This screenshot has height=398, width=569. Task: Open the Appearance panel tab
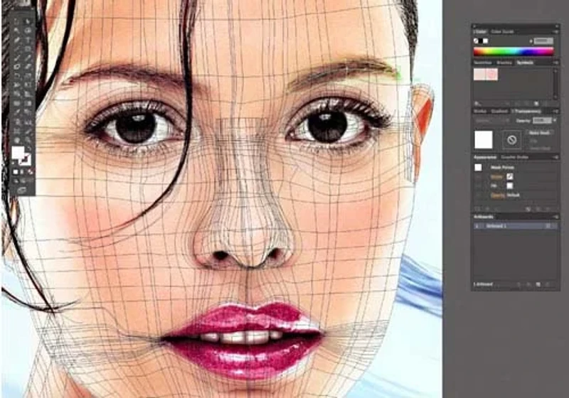point(485,157)
